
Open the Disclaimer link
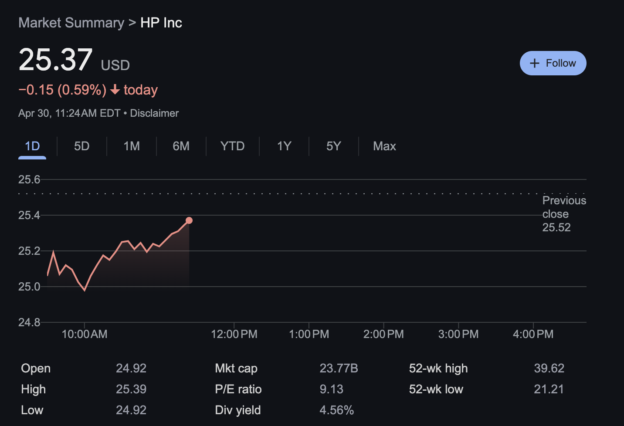coord(154,113)
